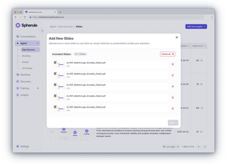Click the Add more pages button
This screenshot has height=164, width=227.
pos(196,27)
